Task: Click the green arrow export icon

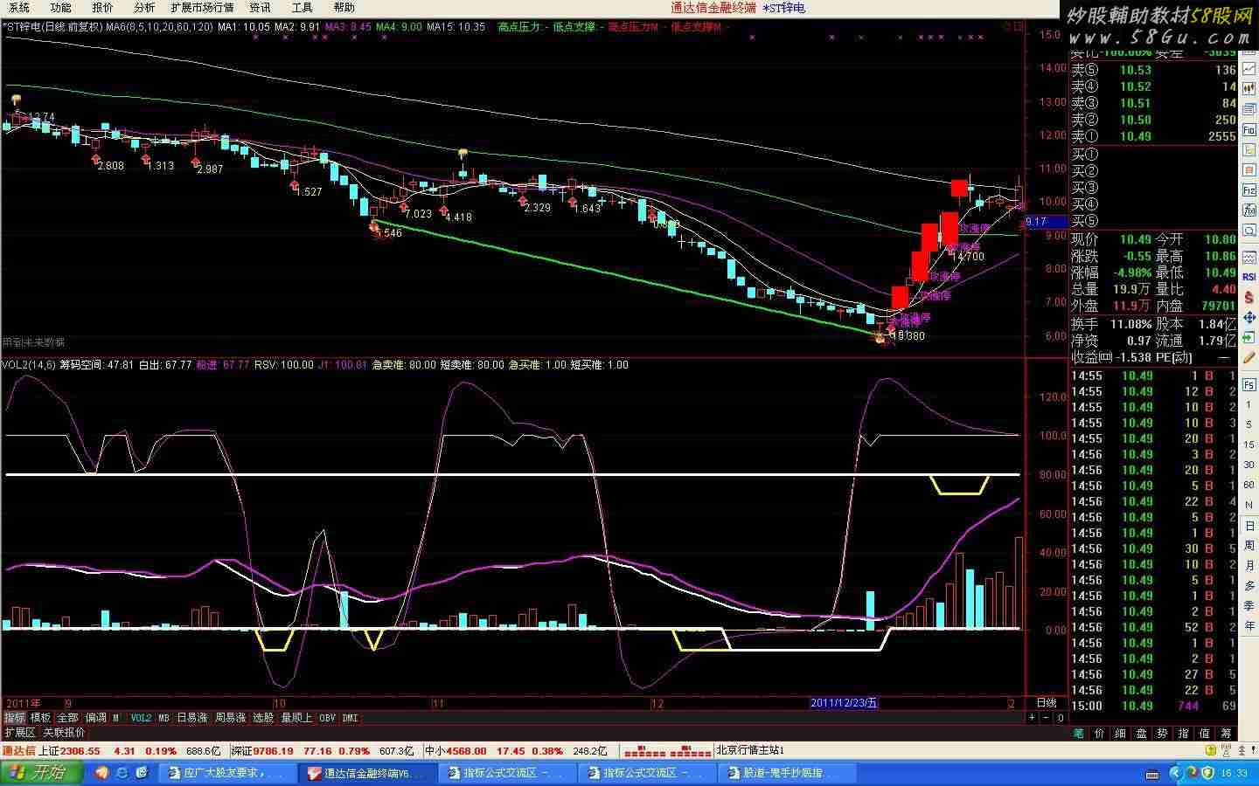Action: [x=1249, y=338]
